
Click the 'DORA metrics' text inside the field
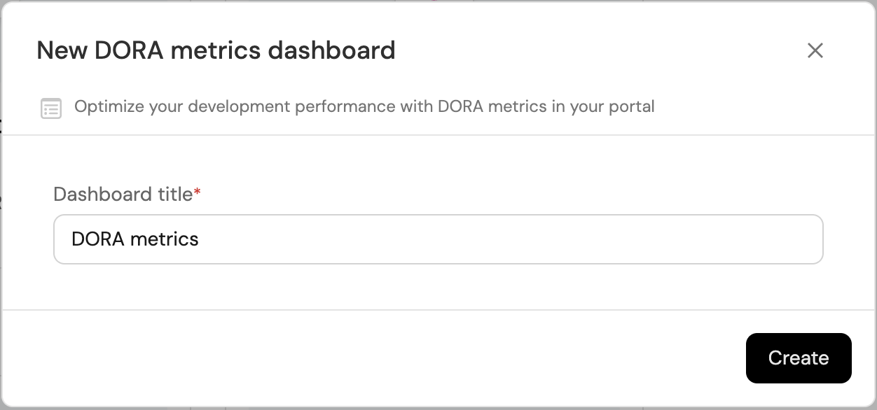click(x=135, y=239)
